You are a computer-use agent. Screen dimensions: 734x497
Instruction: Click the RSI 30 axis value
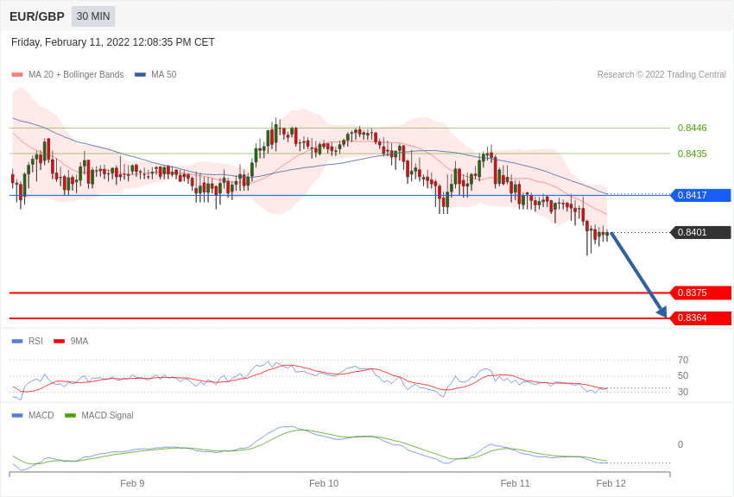683,392
